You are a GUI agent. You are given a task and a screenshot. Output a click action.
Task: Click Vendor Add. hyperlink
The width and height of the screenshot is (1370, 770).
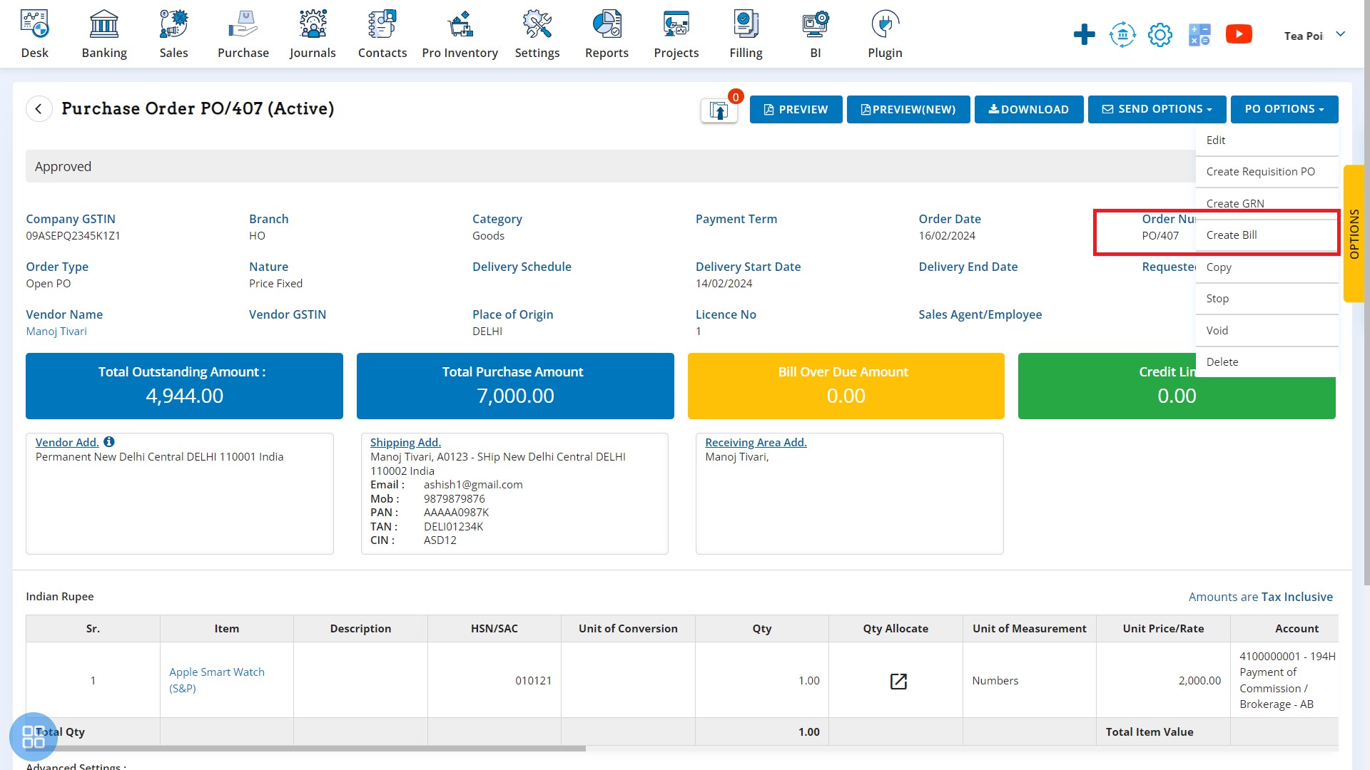[67, 442]
